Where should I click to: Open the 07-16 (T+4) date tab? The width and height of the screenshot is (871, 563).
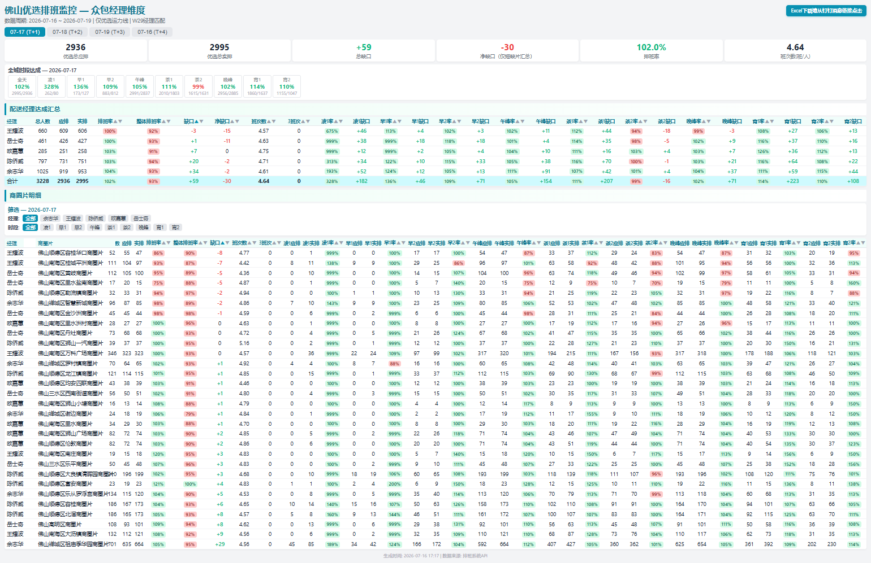pos(152,32)
